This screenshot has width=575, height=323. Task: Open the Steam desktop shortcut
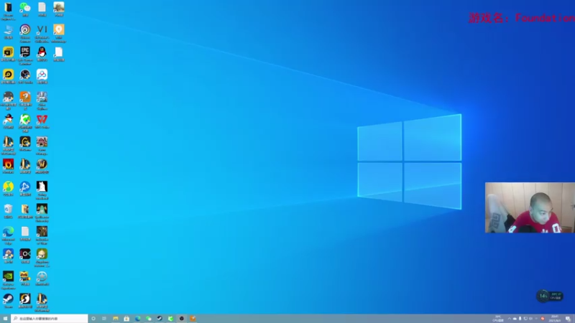coord(8,301)
